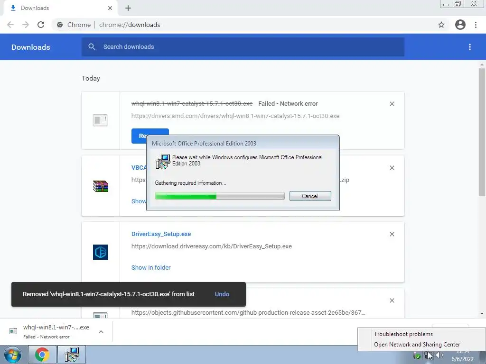Click the Failed - Network error status text
The height and width of the screenshot is (364, 486).
[288, 104]
